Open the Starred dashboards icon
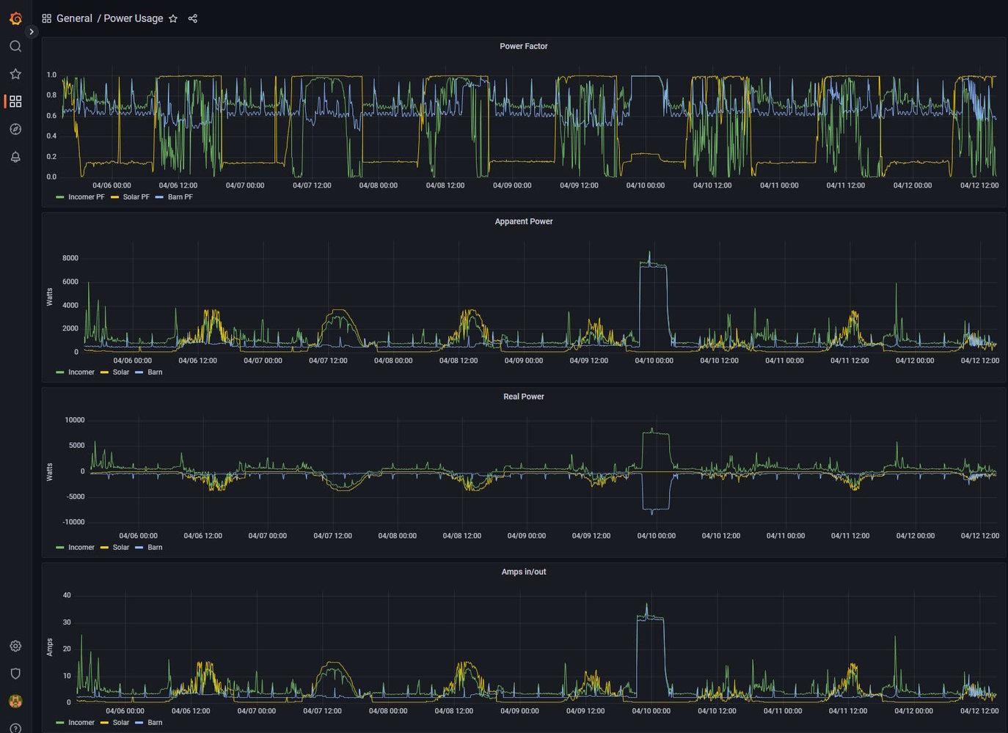This screenshot has width=1008, height=733. point(15,74)
